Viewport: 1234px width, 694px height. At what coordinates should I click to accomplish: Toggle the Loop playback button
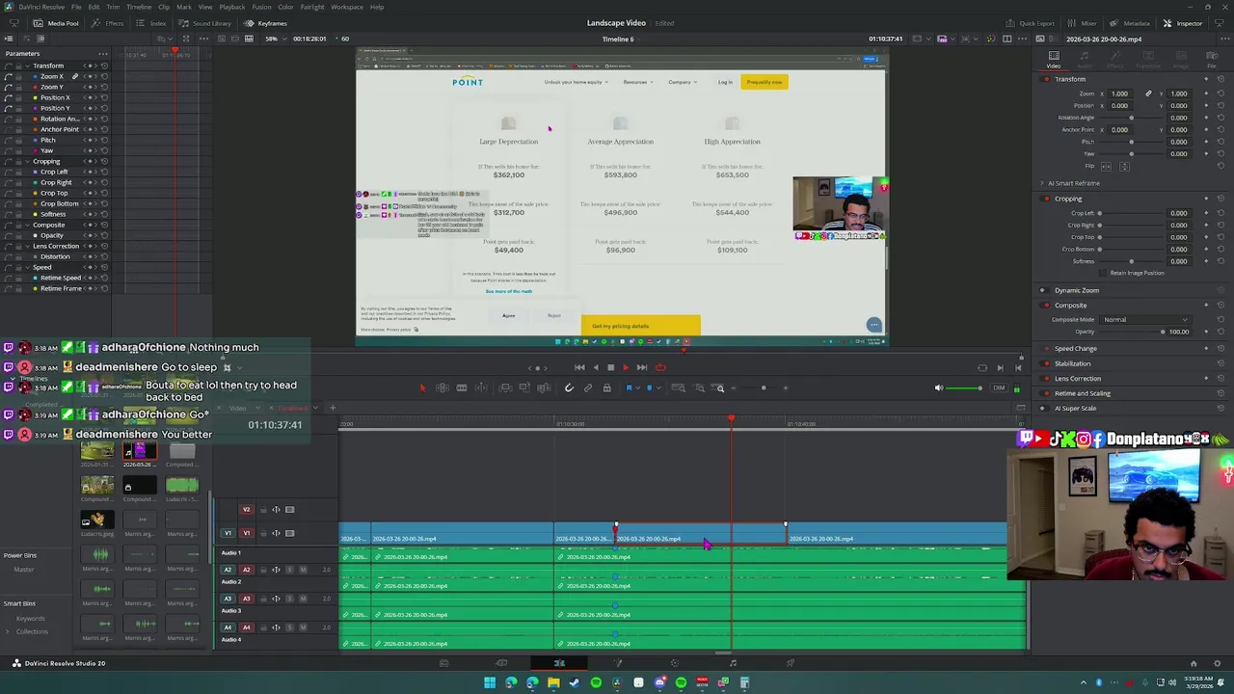(x=660, y=367)
